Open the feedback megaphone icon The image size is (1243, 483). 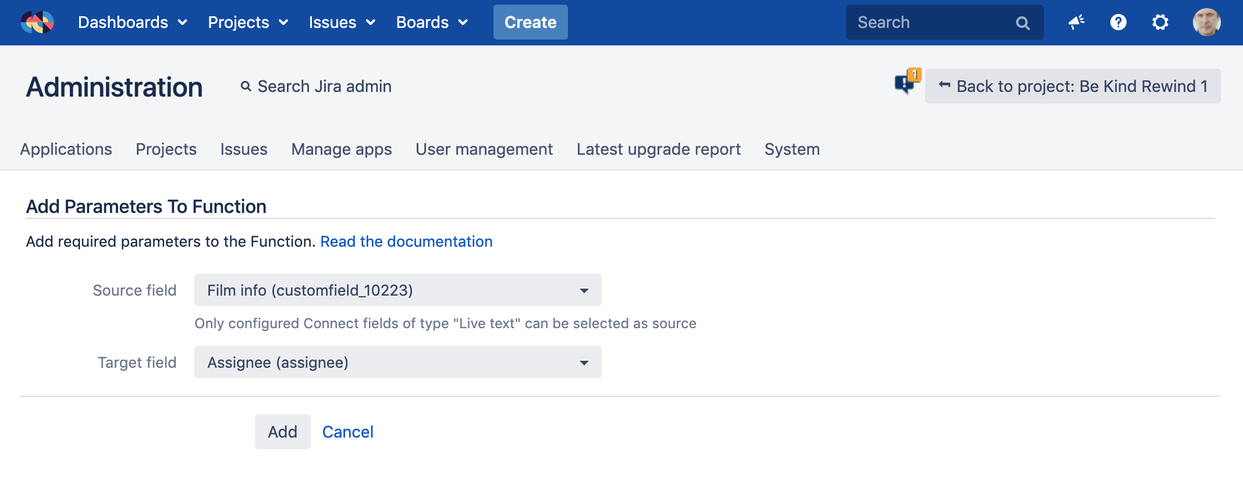[1076, 23]
